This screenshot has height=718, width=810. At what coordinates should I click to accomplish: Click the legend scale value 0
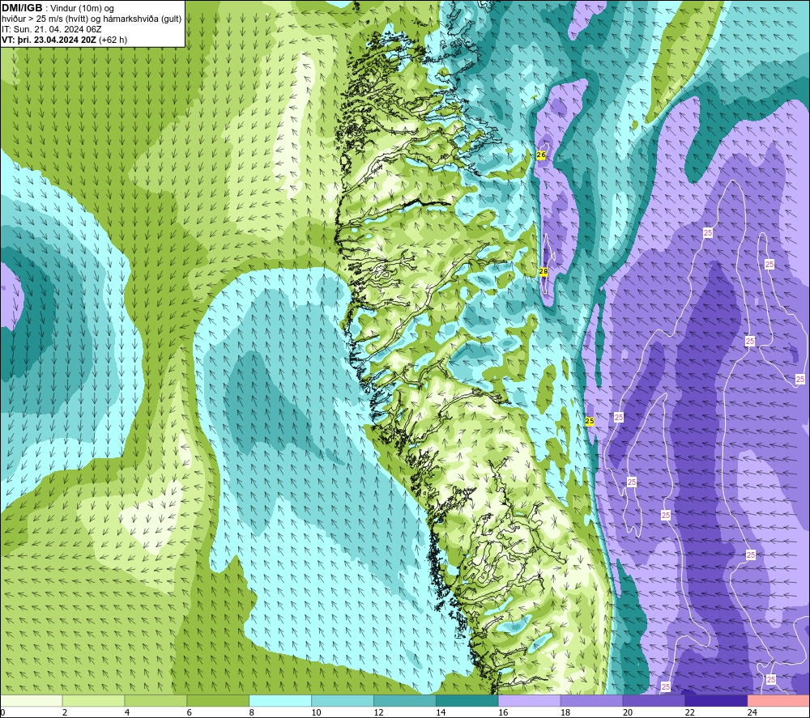(x=2, y=712)
